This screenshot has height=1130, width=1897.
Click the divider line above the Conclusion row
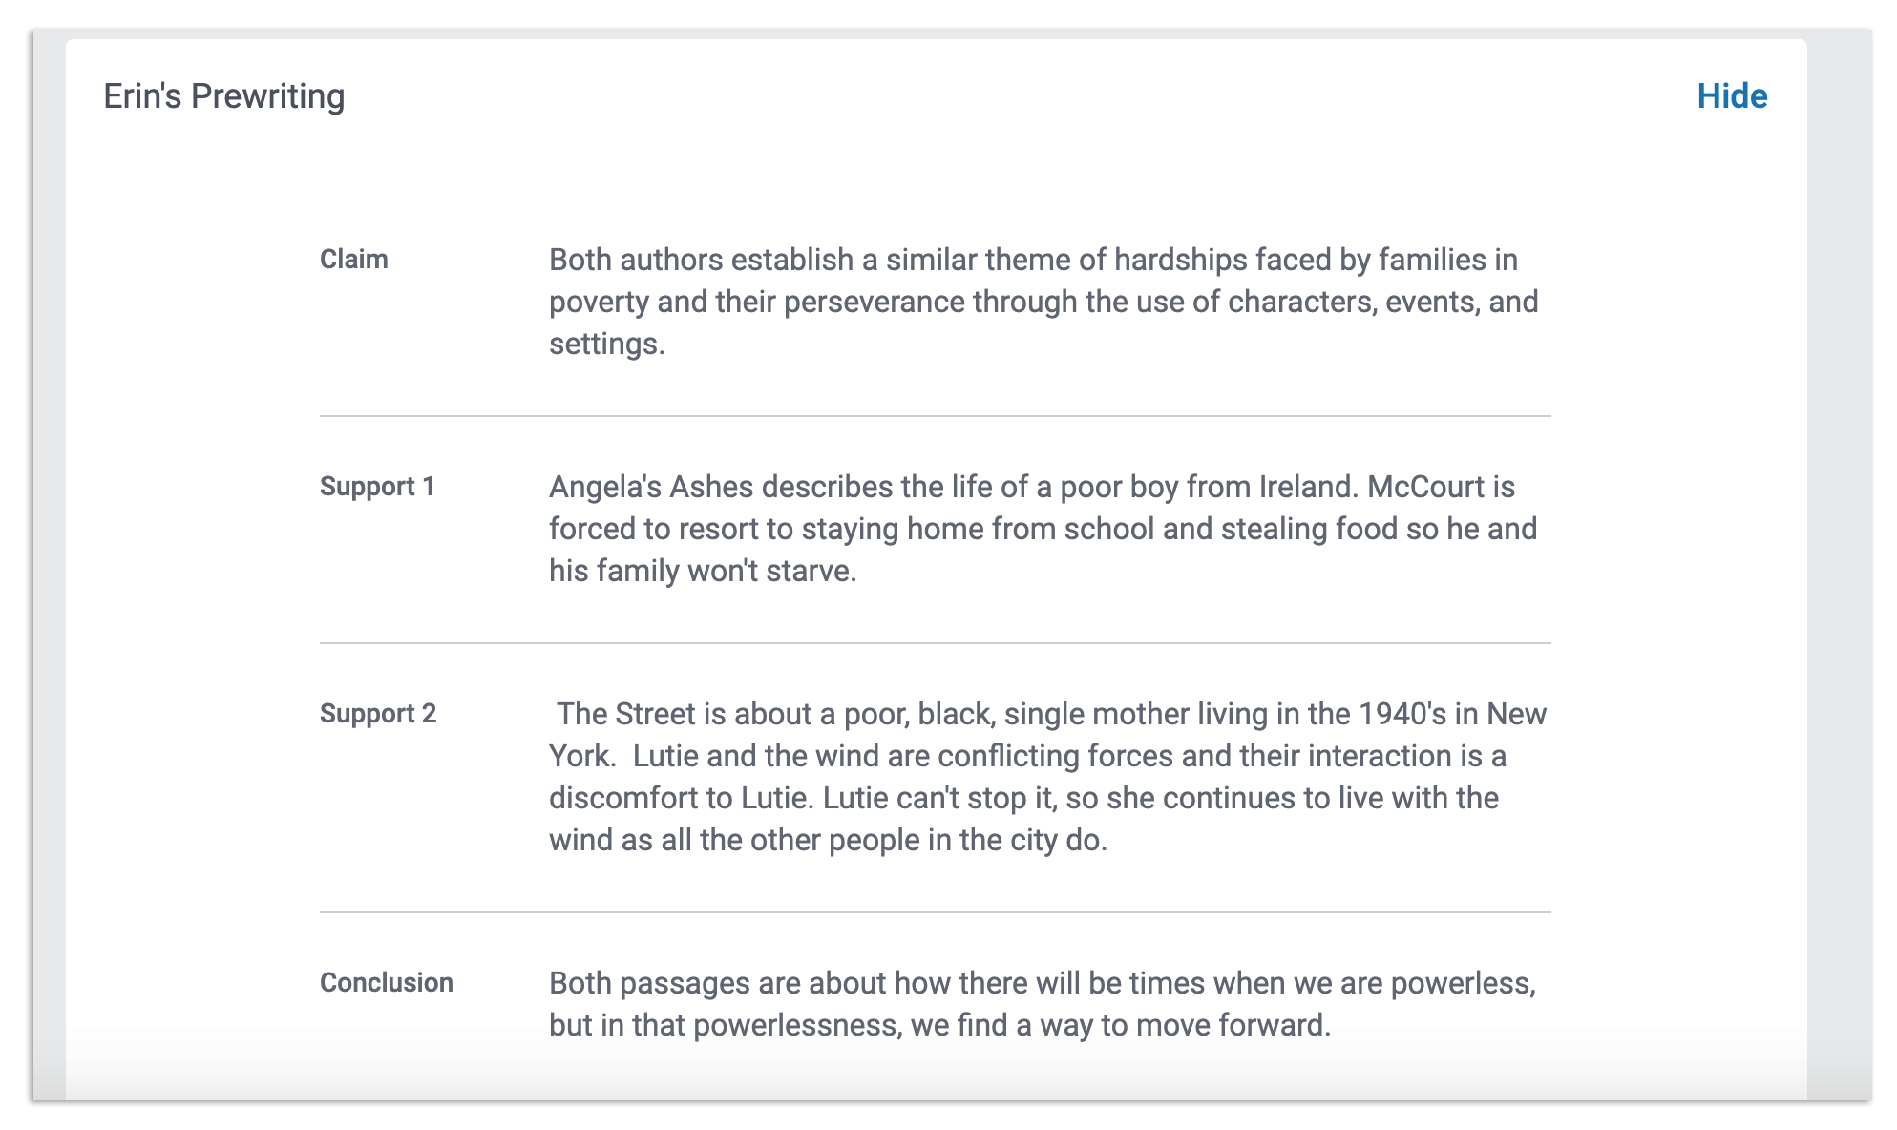pyautogui.click(x=936, y=912)
